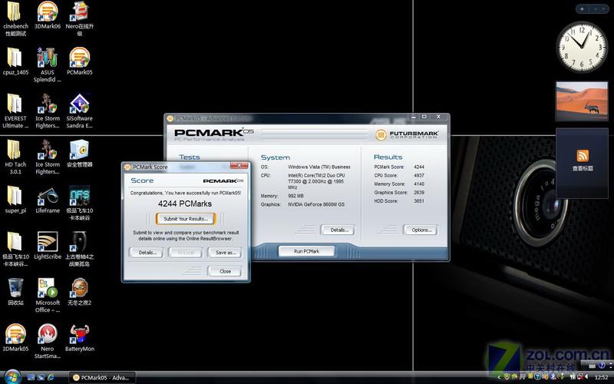The width and height of the screenshot is (614, 384).
Task: Launch Nero StartSmart shortcut
Action: [48, 341]
